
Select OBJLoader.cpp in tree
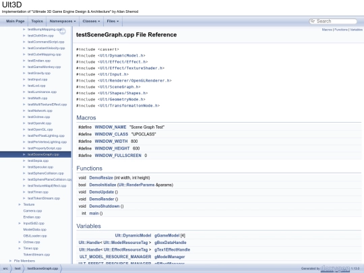[x=35, y=236]
